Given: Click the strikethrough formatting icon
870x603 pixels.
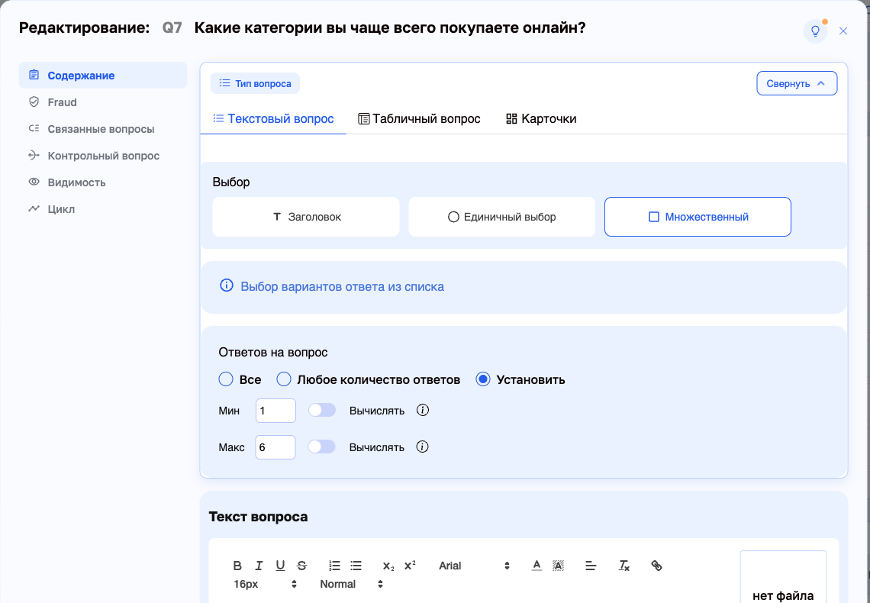Looking at the screenshot, I should [302, 566].
